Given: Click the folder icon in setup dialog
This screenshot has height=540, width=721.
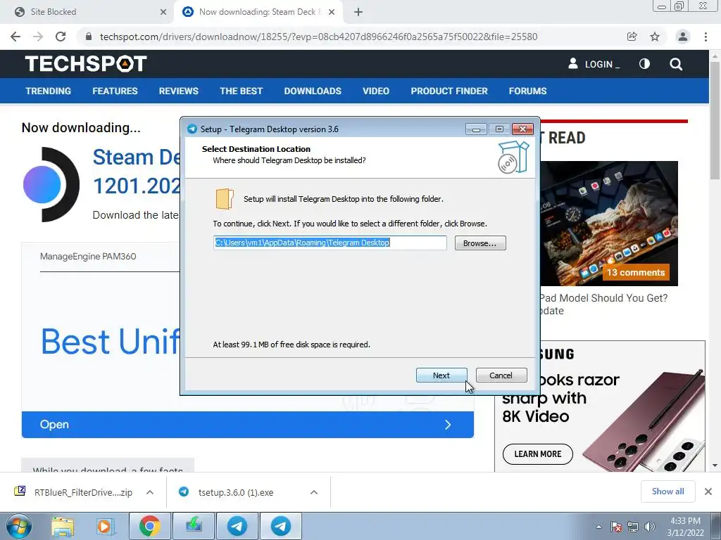Looking at the screenshot, I should (x=225, y=199).
